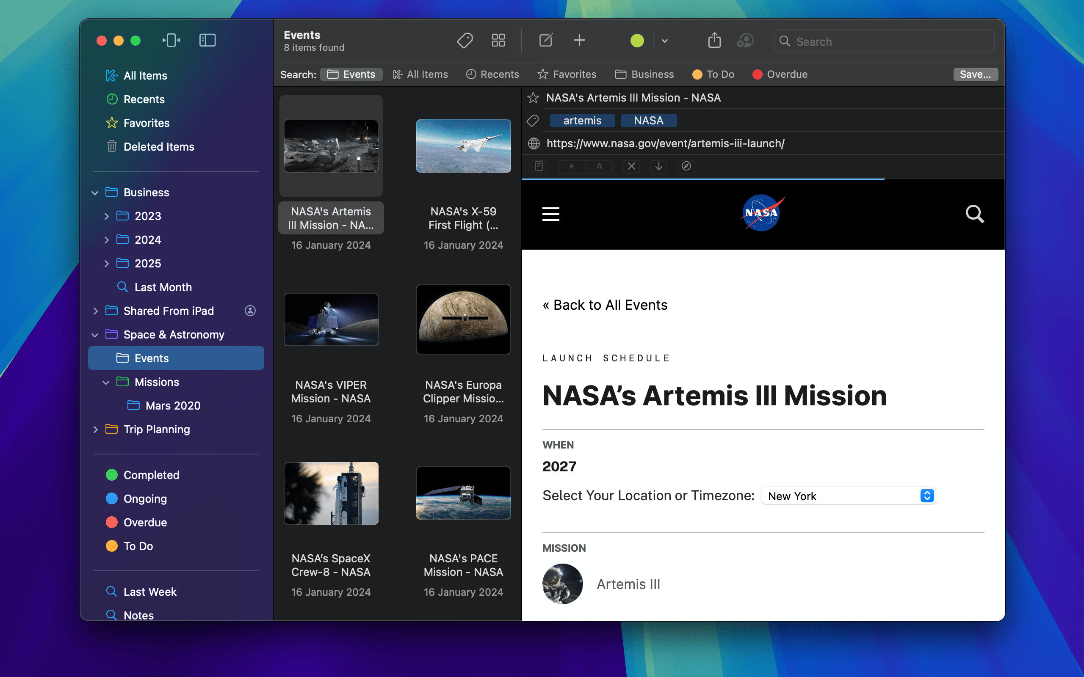1084x677 pixels.
Task: Expand the status color dropdown arrow
Action: pyautogui.click(x=665, y=41)
